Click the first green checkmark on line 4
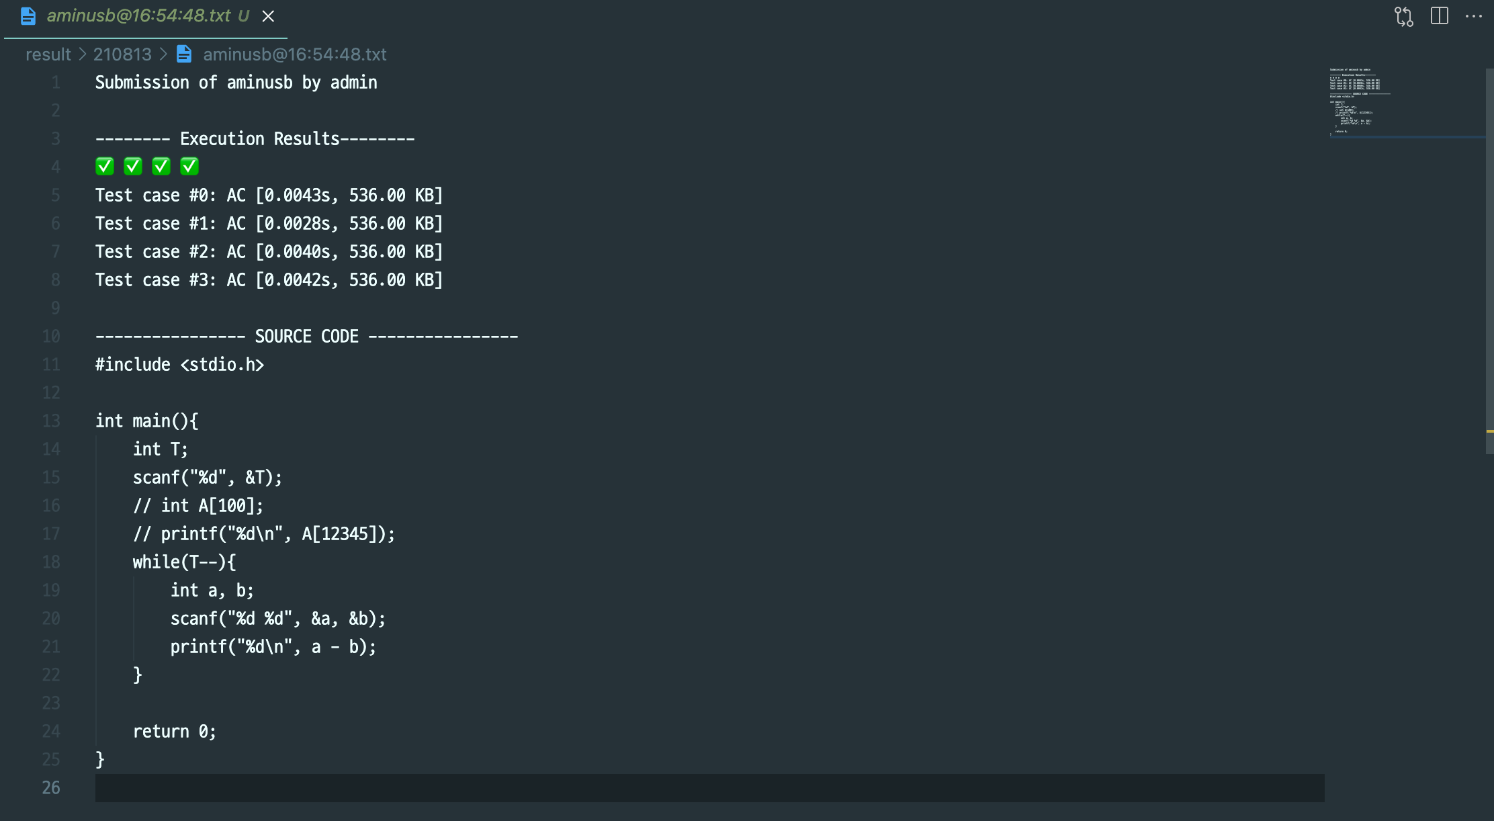 (x=105, y=166)
